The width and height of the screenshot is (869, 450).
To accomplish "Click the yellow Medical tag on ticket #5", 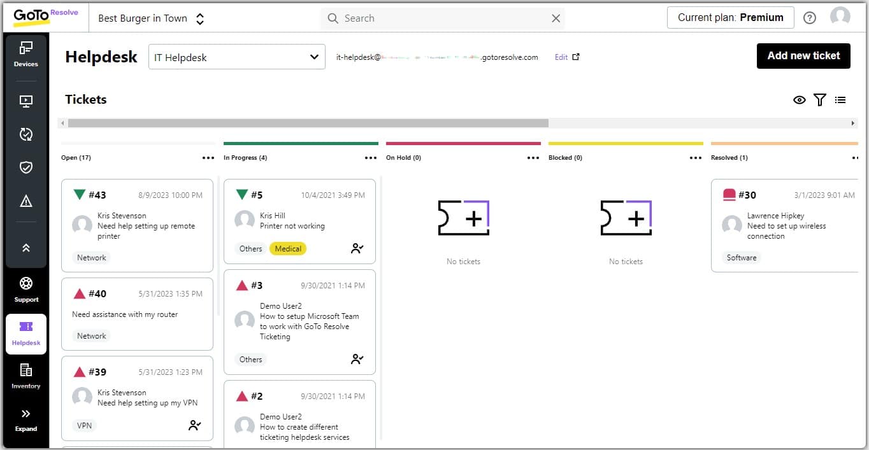I will click(x=288, y=249).
